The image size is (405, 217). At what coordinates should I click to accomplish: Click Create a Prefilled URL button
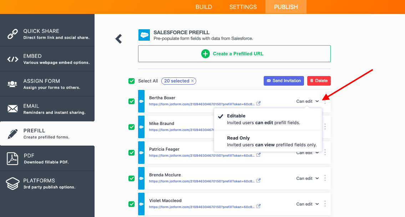click(x=234, y=54)
